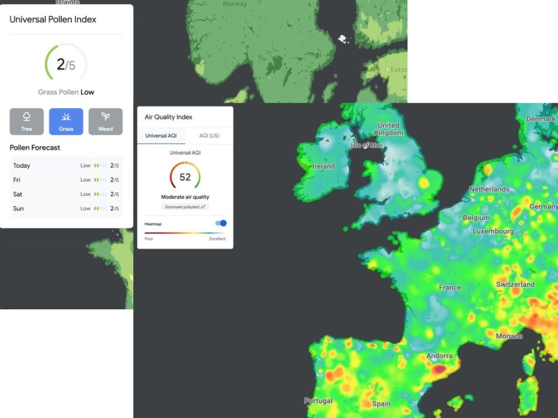Click the Denmark label on map
The image size is (558, 418).
[x=541, y=119]
